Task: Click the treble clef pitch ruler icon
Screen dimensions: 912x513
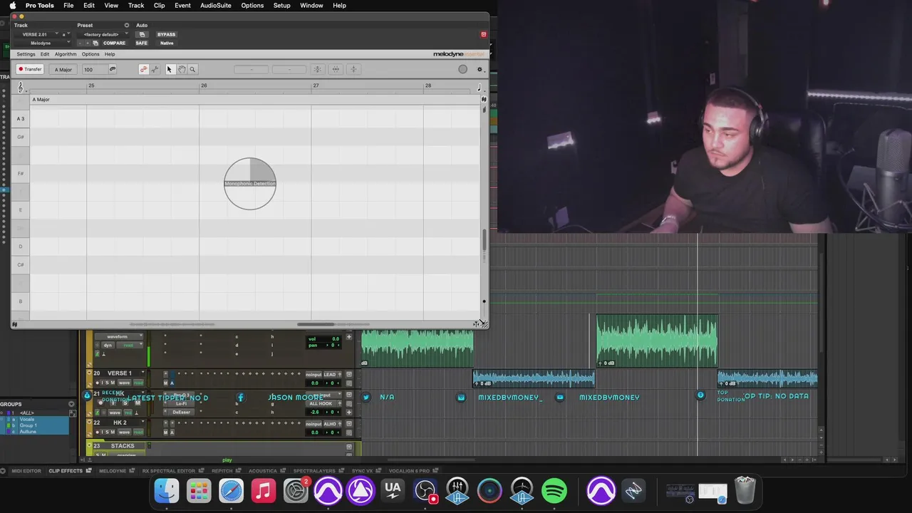Action: point(20,87)
